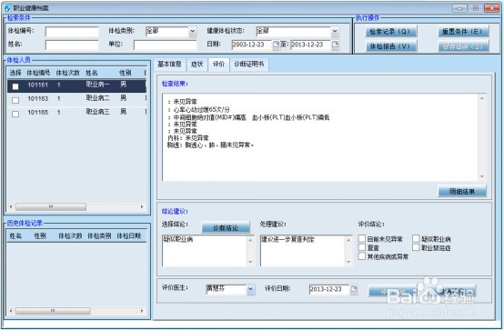Click the start date field 2003-12-23
Screen dimensions: 504x330
(252, 45)
